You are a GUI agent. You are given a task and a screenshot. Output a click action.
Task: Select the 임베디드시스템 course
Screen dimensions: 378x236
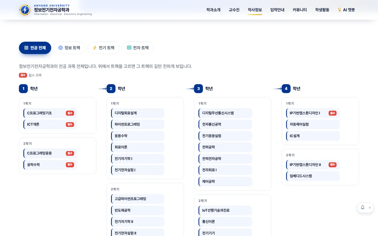coord(313,176)
